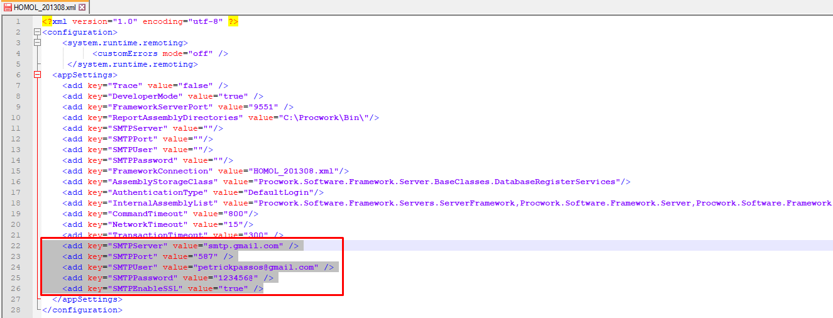Collapse the system.runtime.remoting fold marker
This screenshot has height=318, width=833.
pyautogui.click(x=38, y=43)
